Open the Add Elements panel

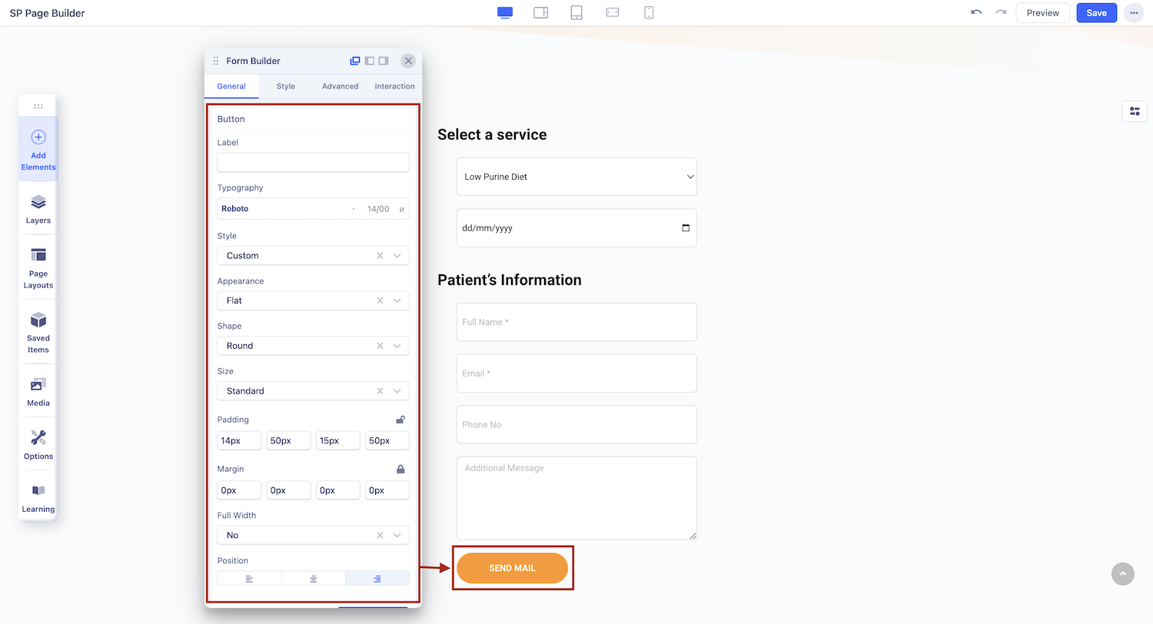38,149
